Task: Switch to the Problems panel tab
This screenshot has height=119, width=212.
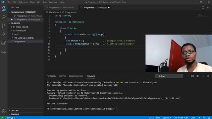Action: 51,76
